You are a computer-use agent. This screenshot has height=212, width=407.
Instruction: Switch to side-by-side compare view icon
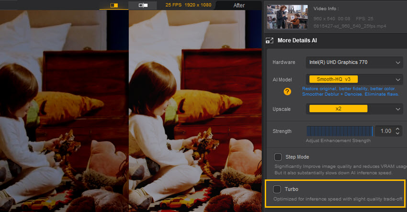point(143,5)
